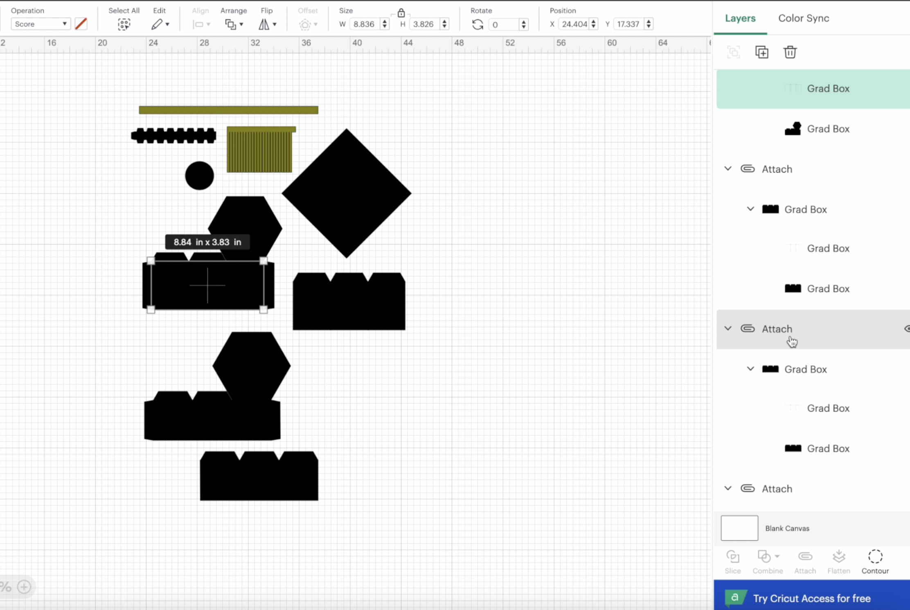Select the highlighted Grad Box score layer
This screenshot has width=910, height=610.
(x=813, y=89)
